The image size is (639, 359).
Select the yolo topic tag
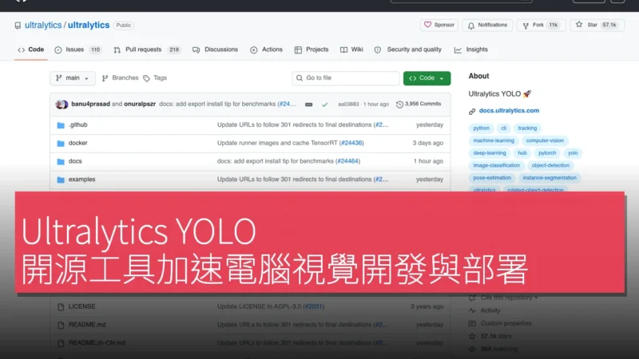(573, 153)
